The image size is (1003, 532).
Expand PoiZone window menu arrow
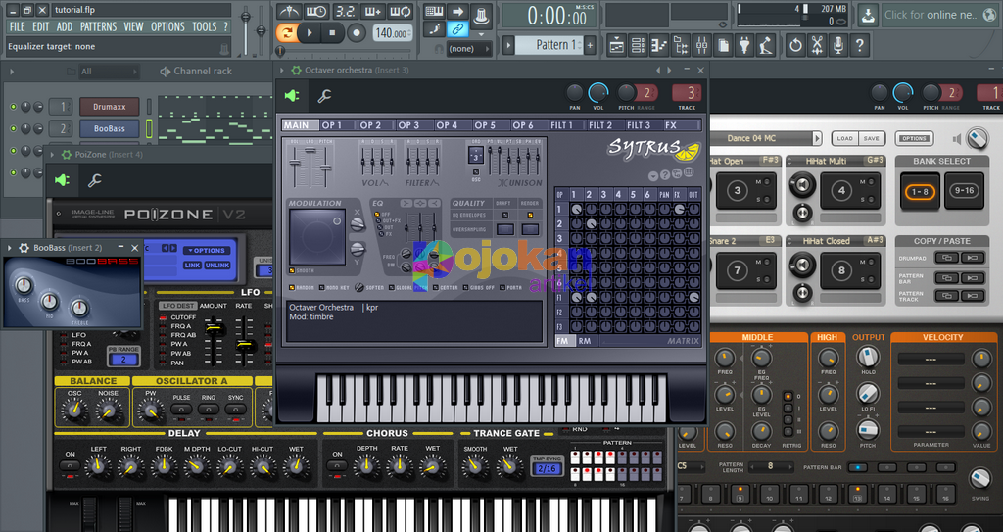(53, 154)
